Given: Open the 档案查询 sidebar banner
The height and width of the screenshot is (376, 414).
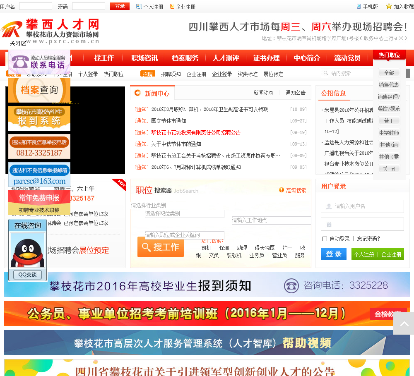Looking at the screenshot, I should pos(39,90).
